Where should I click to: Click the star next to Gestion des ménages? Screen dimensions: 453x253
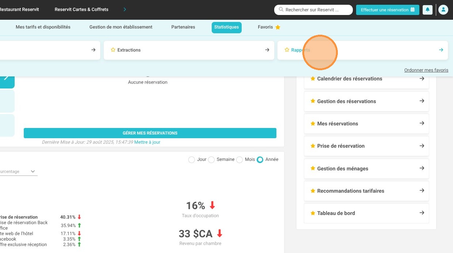coord(313,169)
